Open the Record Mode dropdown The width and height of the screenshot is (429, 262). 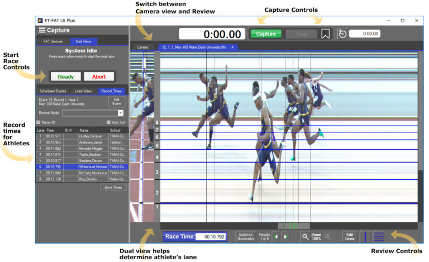[x=121, y=113]
